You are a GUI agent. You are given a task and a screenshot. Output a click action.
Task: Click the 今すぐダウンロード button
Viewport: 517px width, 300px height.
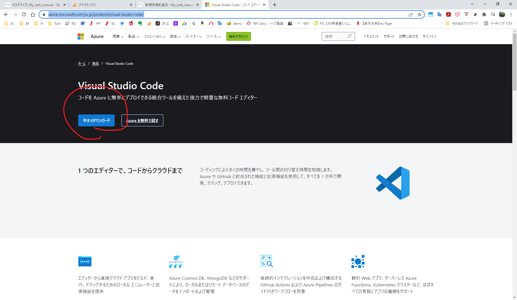point(96,121)
